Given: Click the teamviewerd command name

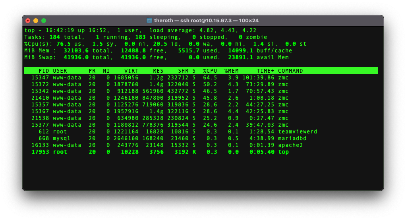Looking at the screenshot, I should pos(298,131).
